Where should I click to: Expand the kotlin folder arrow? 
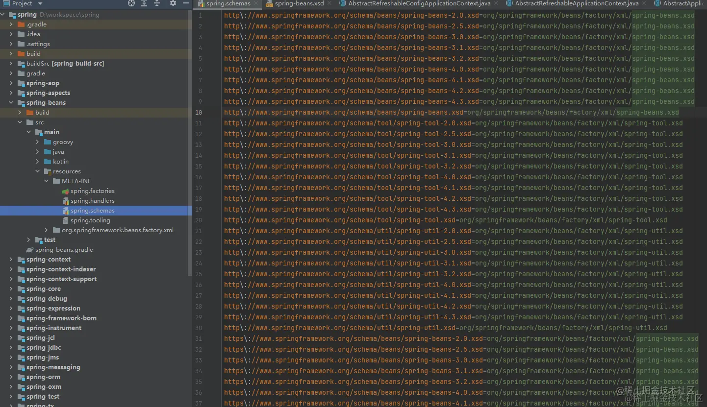coord(37,162)
